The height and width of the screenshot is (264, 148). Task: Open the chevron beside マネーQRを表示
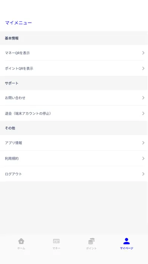143,53
